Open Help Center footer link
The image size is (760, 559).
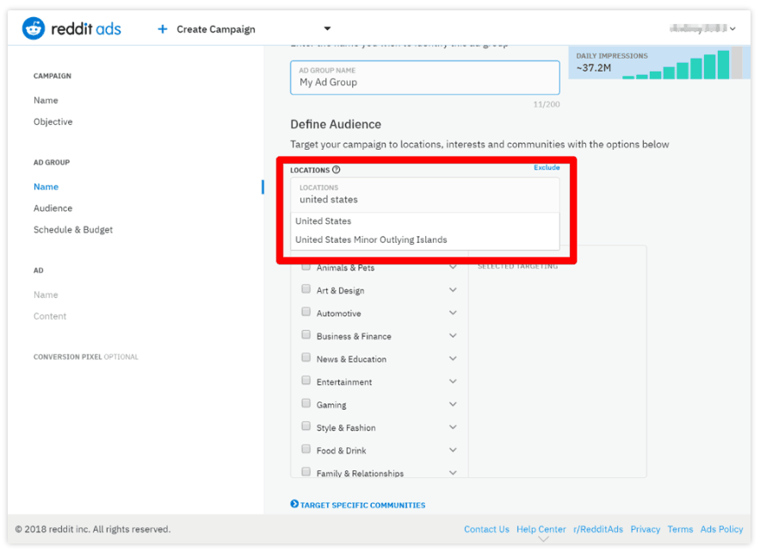[x=541, y=530]
